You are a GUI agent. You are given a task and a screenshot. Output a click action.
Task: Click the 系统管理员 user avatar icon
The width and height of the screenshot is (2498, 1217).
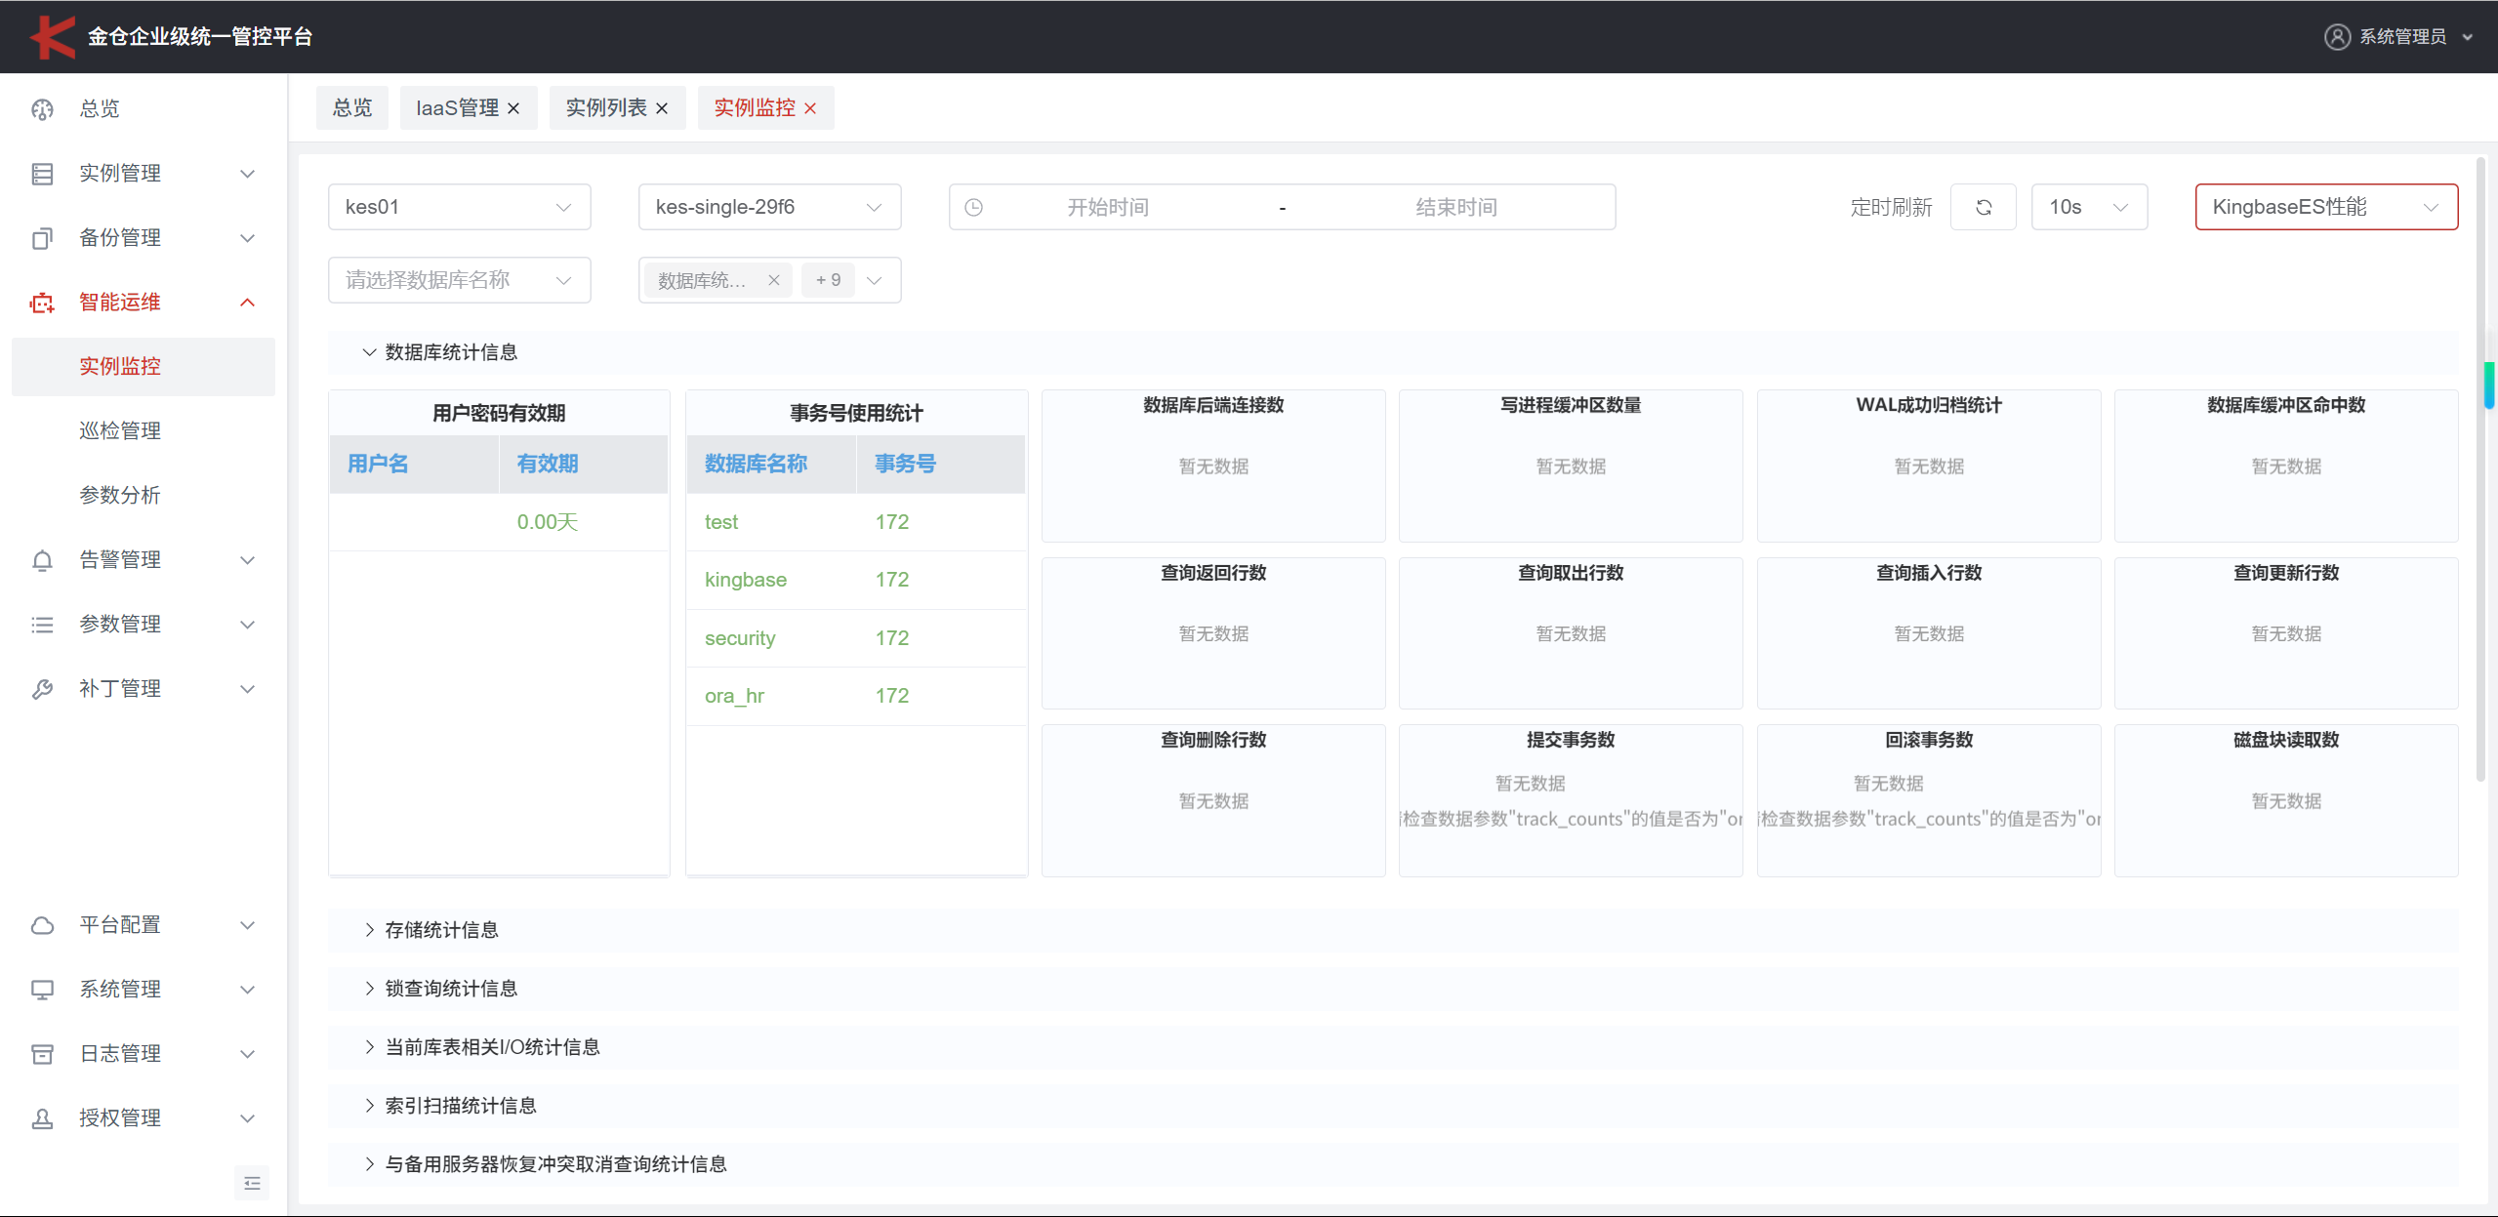[x=2337, y=36]
